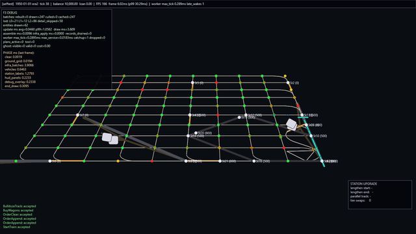Click the 'StartTrain: accepted' log entry
Screen dimensions: 416x234
(x=16, y=227)
